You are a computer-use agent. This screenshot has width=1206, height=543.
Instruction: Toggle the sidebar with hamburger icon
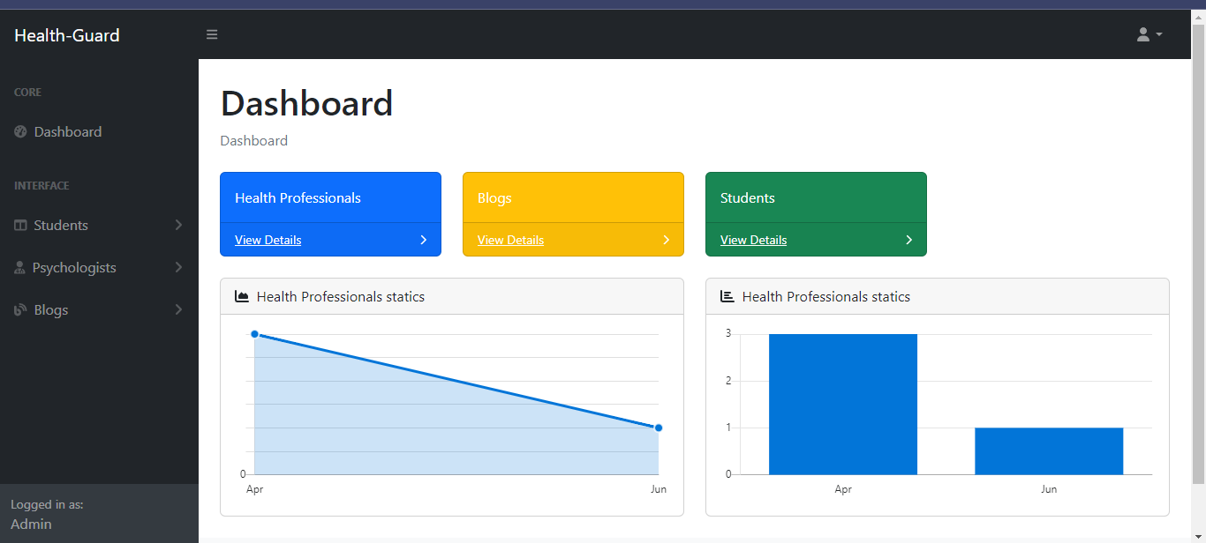tap(212, 34)
